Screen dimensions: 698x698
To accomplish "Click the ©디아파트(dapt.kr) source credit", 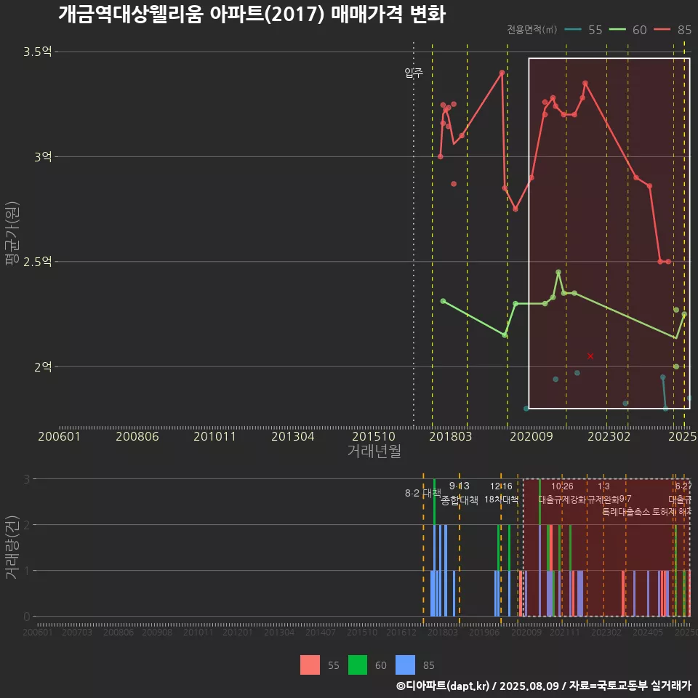I will [x=443, y=686].
